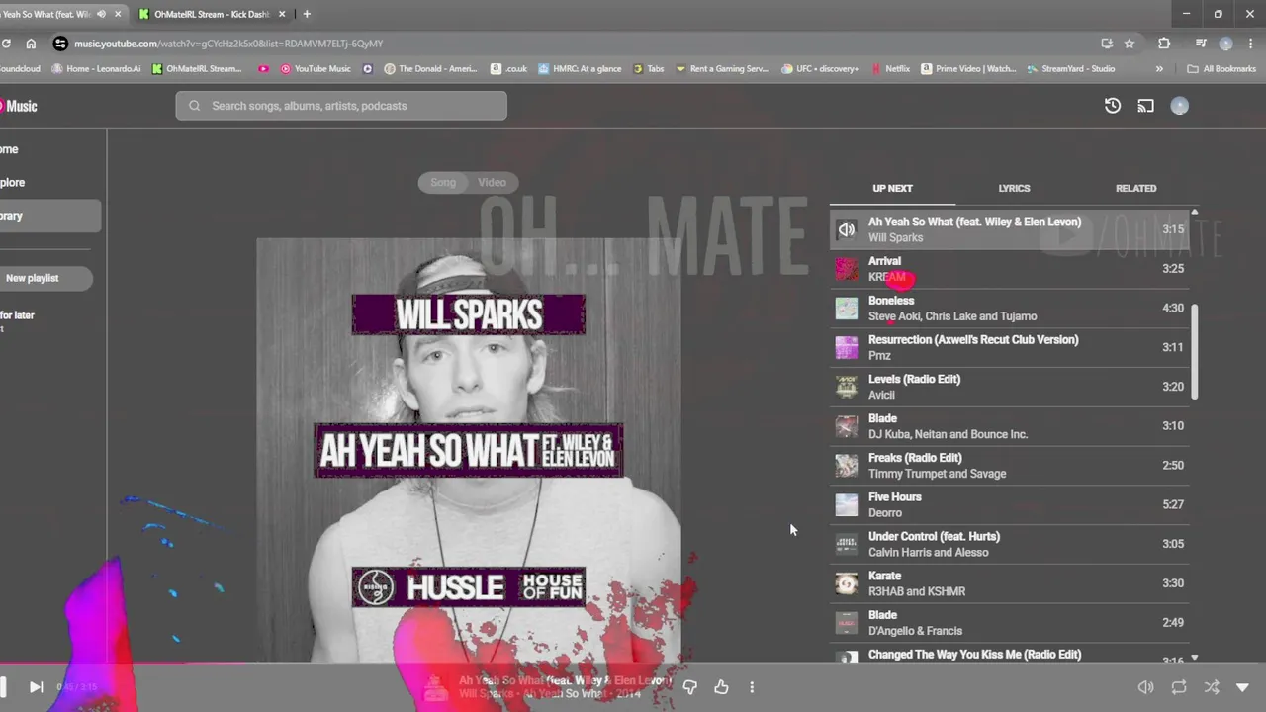Viewport: 1266px width, 712px height.
Task: Play Boneless by Steve Aoki
Action: 1009,309
